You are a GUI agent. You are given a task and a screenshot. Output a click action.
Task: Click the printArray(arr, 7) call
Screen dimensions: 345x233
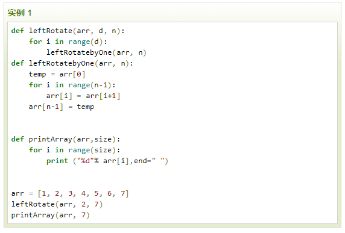(51, 215)
